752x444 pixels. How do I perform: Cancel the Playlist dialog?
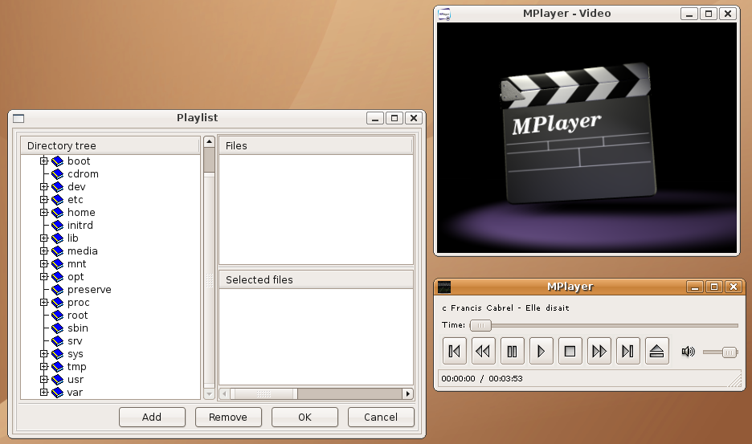point(381,418)
